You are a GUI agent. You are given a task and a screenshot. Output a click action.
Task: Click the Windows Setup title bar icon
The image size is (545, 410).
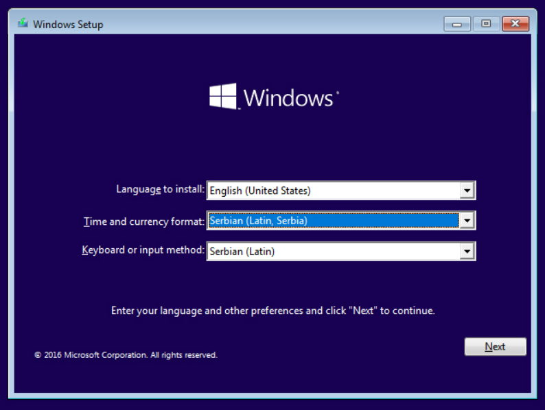click(x=23, y=23)
